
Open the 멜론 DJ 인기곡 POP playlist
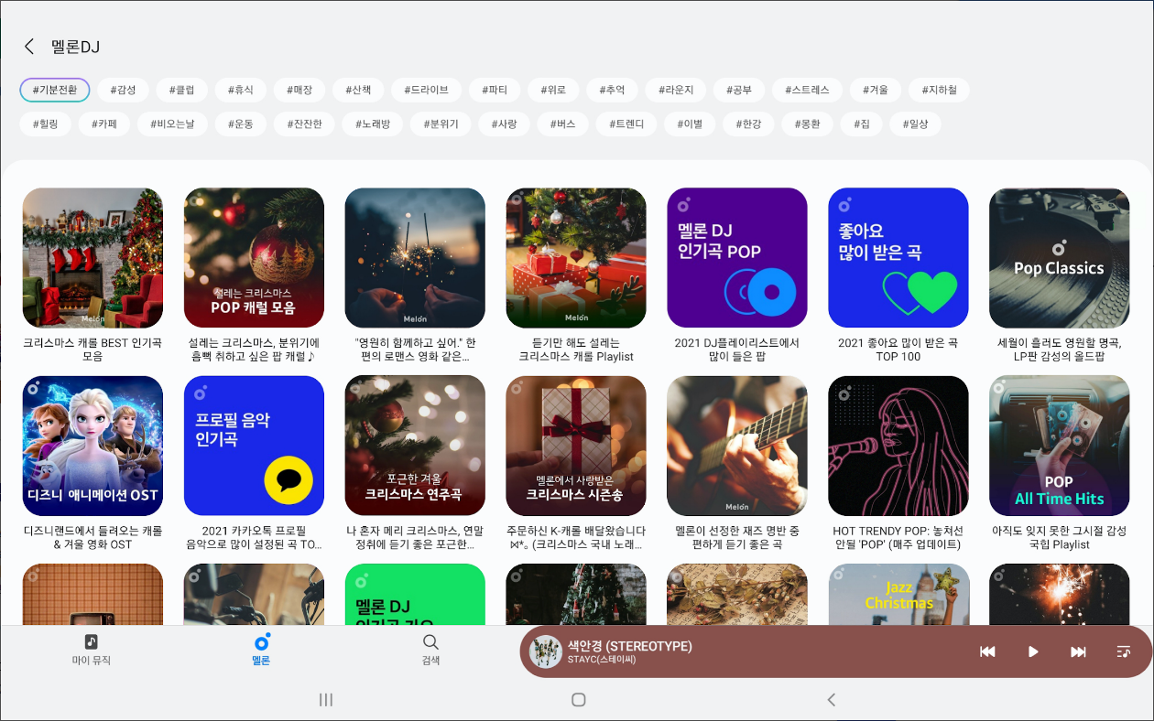tap(737, 257)
